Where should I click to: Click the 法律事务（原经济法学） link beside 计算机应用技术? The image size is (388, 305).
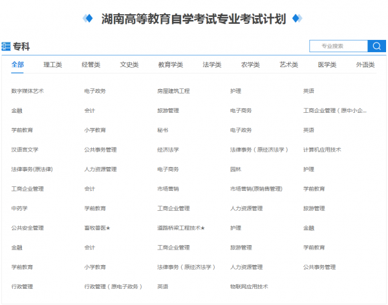(259, 150)
